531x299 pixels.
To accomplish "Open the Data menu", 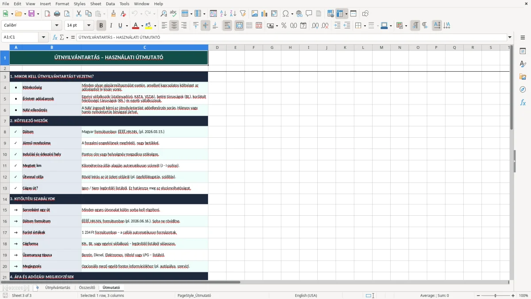I will 110,4.
